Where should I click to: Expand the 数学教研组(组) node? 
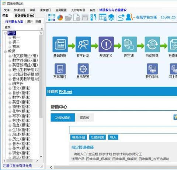10,61
